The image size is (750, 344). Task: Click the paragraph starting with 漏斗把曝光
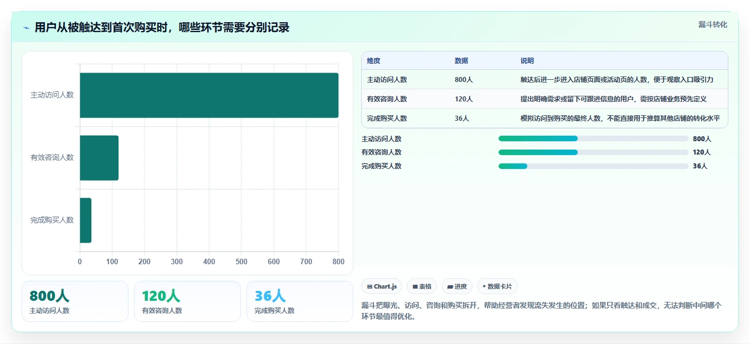(541, 311)
